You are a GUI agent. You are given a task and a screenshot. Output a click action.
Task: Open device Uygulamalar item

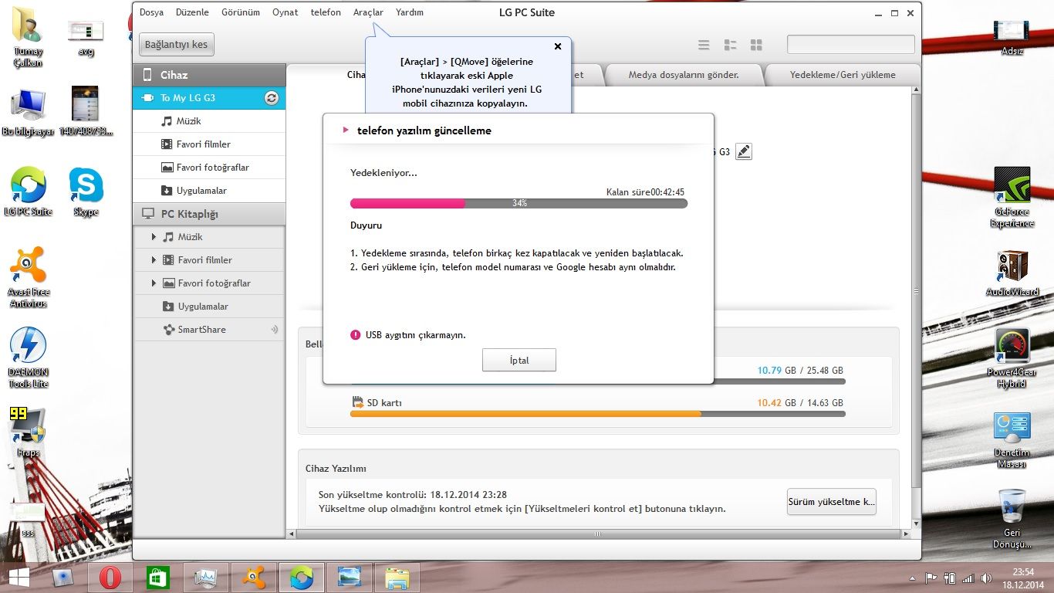click(209, 191)
